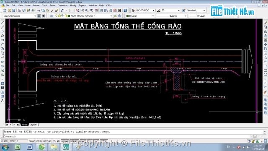Select the Circle draw tool
268x151 pixels.
pyautogui.click(x=3, y=49)
